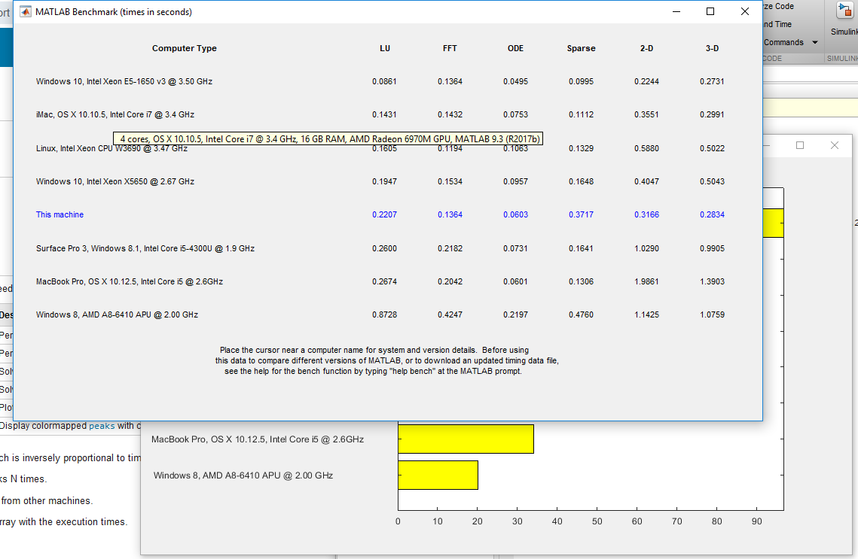Viewport: 858px width, 559px height.
Task: Minimize the MATLAB Benchmark window
Action: pyautogui.click(x=676, y=11)
